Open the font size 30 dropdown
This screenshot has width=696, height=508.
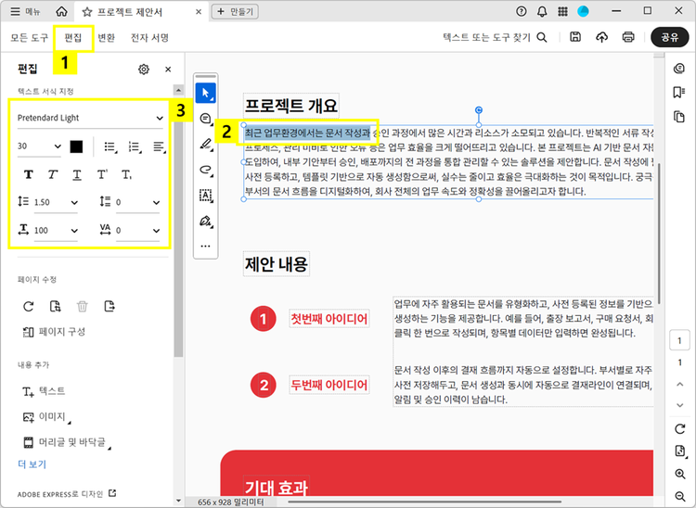(x=39, y=146)
